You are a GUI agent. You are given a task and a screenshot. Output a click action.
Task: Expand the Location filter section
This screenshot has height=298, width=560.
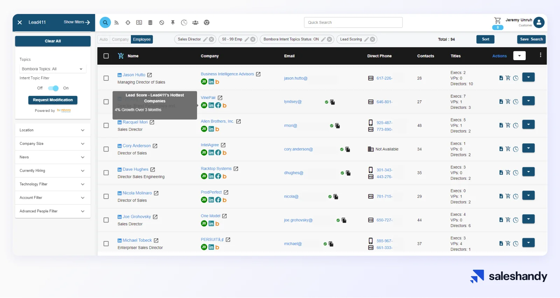coord(53,130)
